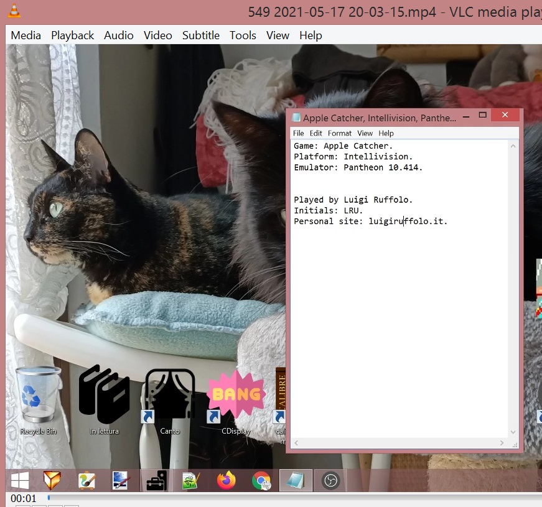Open the In lettura books icon
Image resolution: width=542 pixels, height=507 pixels.
[104, 395]
